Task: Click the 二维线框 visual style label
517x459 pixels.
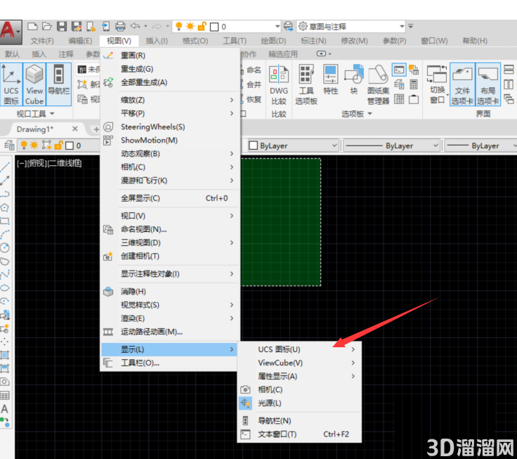Action: point(65,163)
